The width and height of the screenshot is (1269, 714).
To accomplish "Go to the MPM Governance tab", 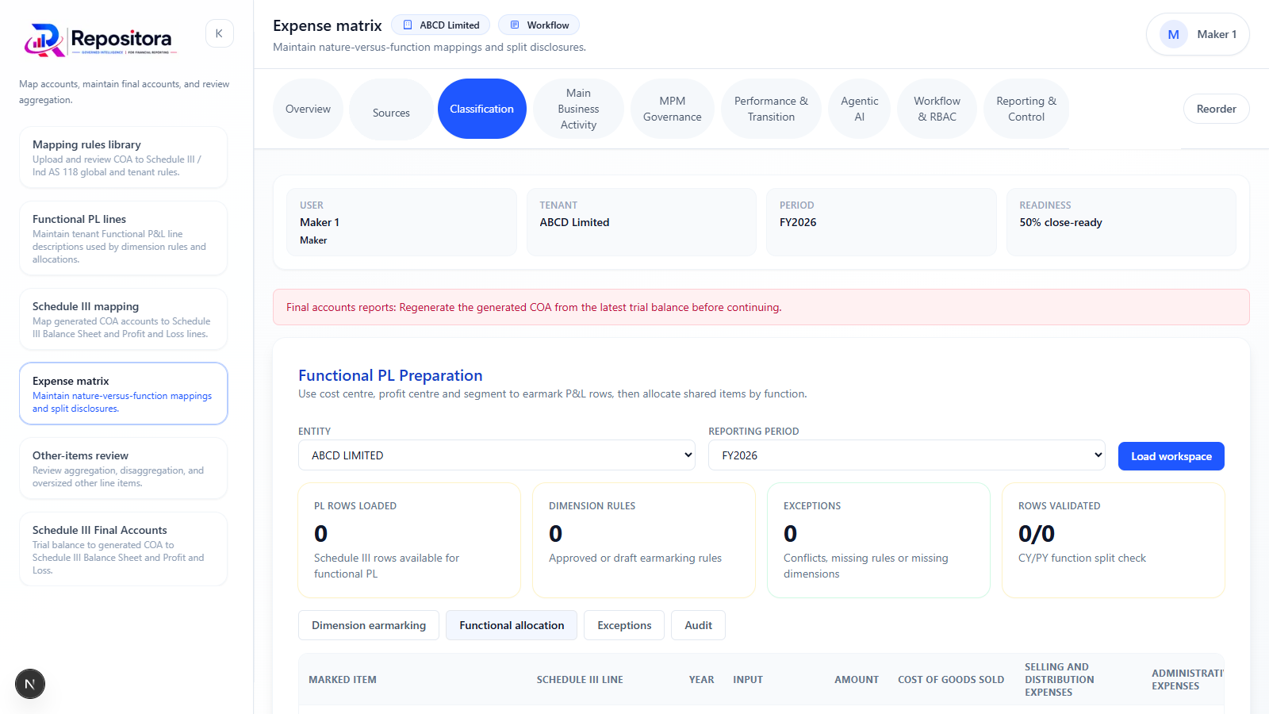I will 672,109.
